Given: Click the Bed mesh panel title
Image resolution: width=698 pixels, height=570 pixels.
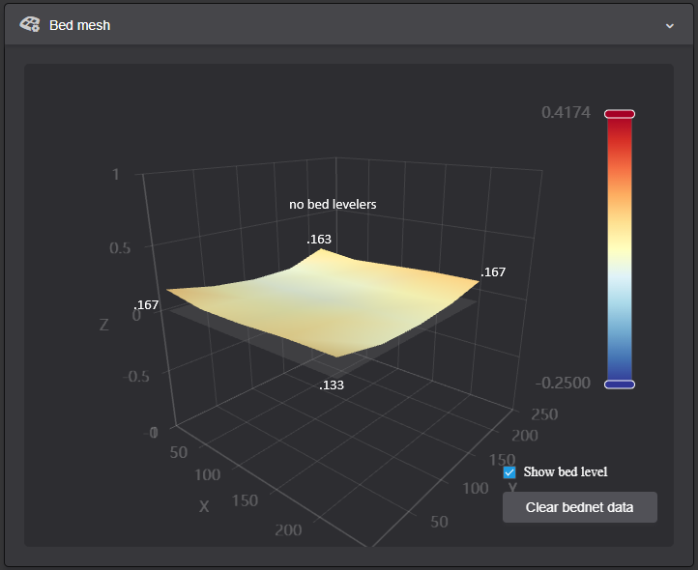Looking at the screenshot, I should pyautogui.click(x=79, y=25).
